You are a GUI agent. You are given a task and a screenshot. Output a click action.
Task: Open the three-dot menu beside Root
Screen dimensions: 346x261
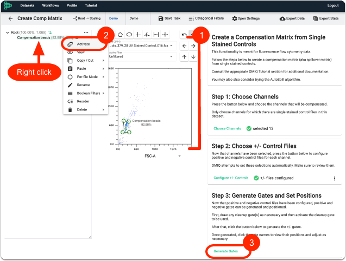tap(86, 32)
